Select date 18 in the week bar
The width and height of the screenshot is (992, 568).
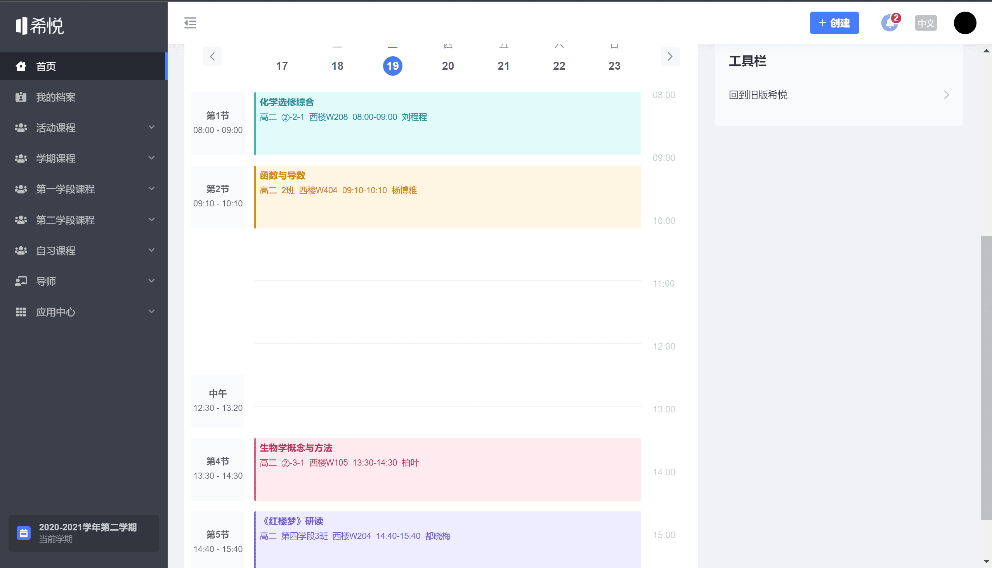click(337, 66)
